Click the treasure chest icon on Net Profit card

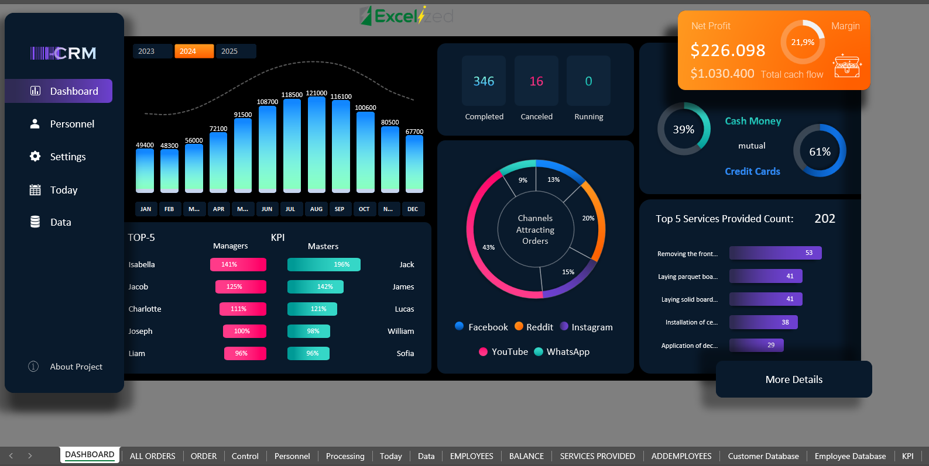click(x=847, y=65)
